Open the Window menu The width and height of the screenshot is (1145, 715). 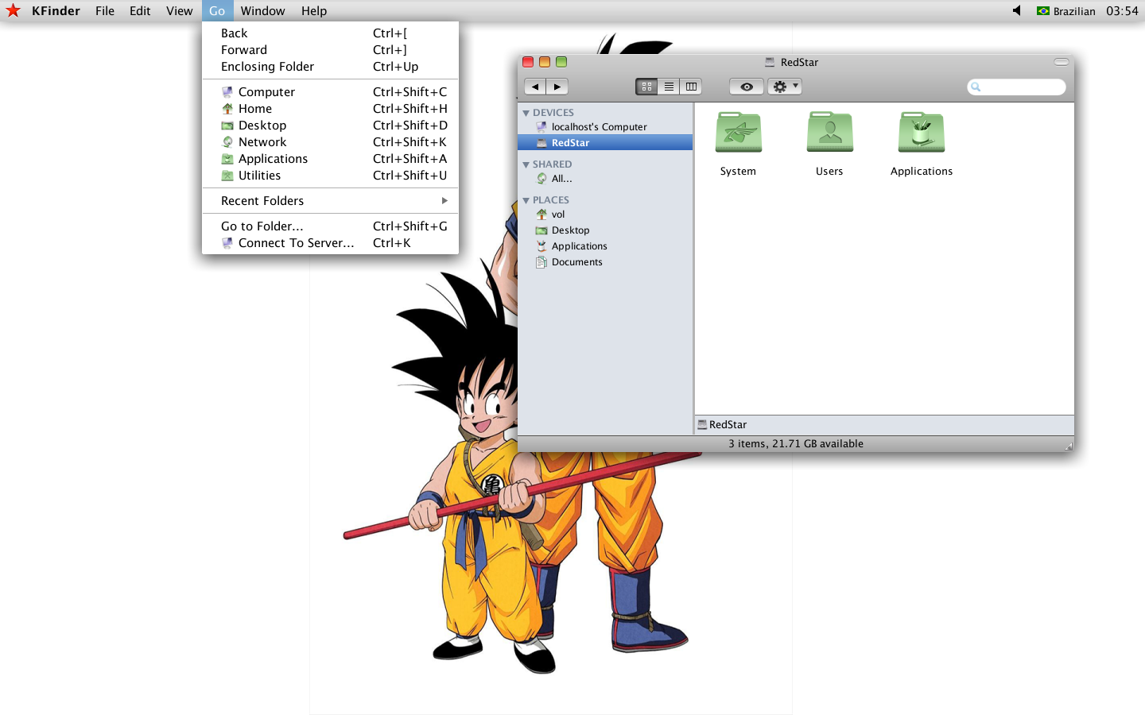pyautogui.click(x=262, y=10)
